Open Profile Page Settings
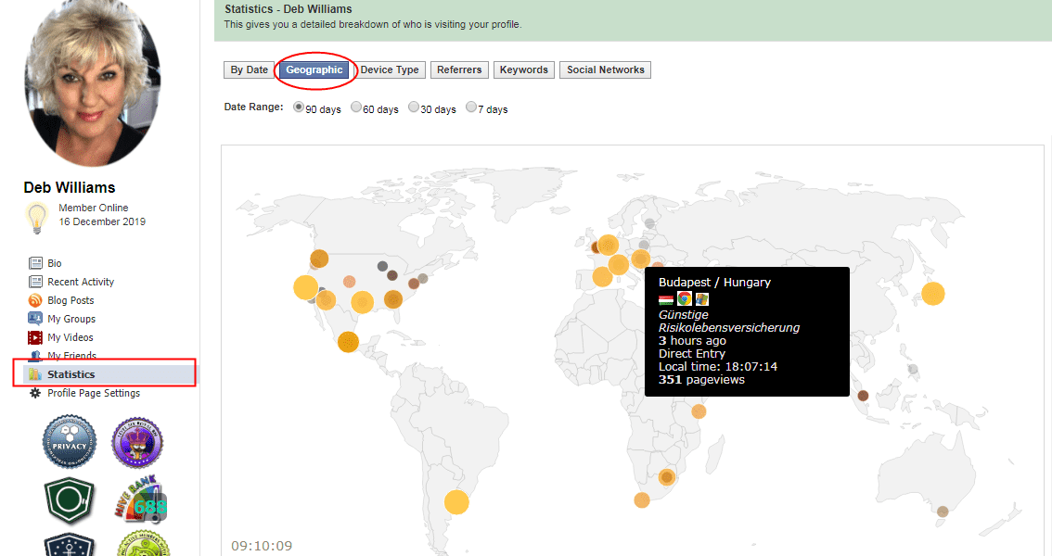Screen dimensions: 1052x556 coord(94,393)
